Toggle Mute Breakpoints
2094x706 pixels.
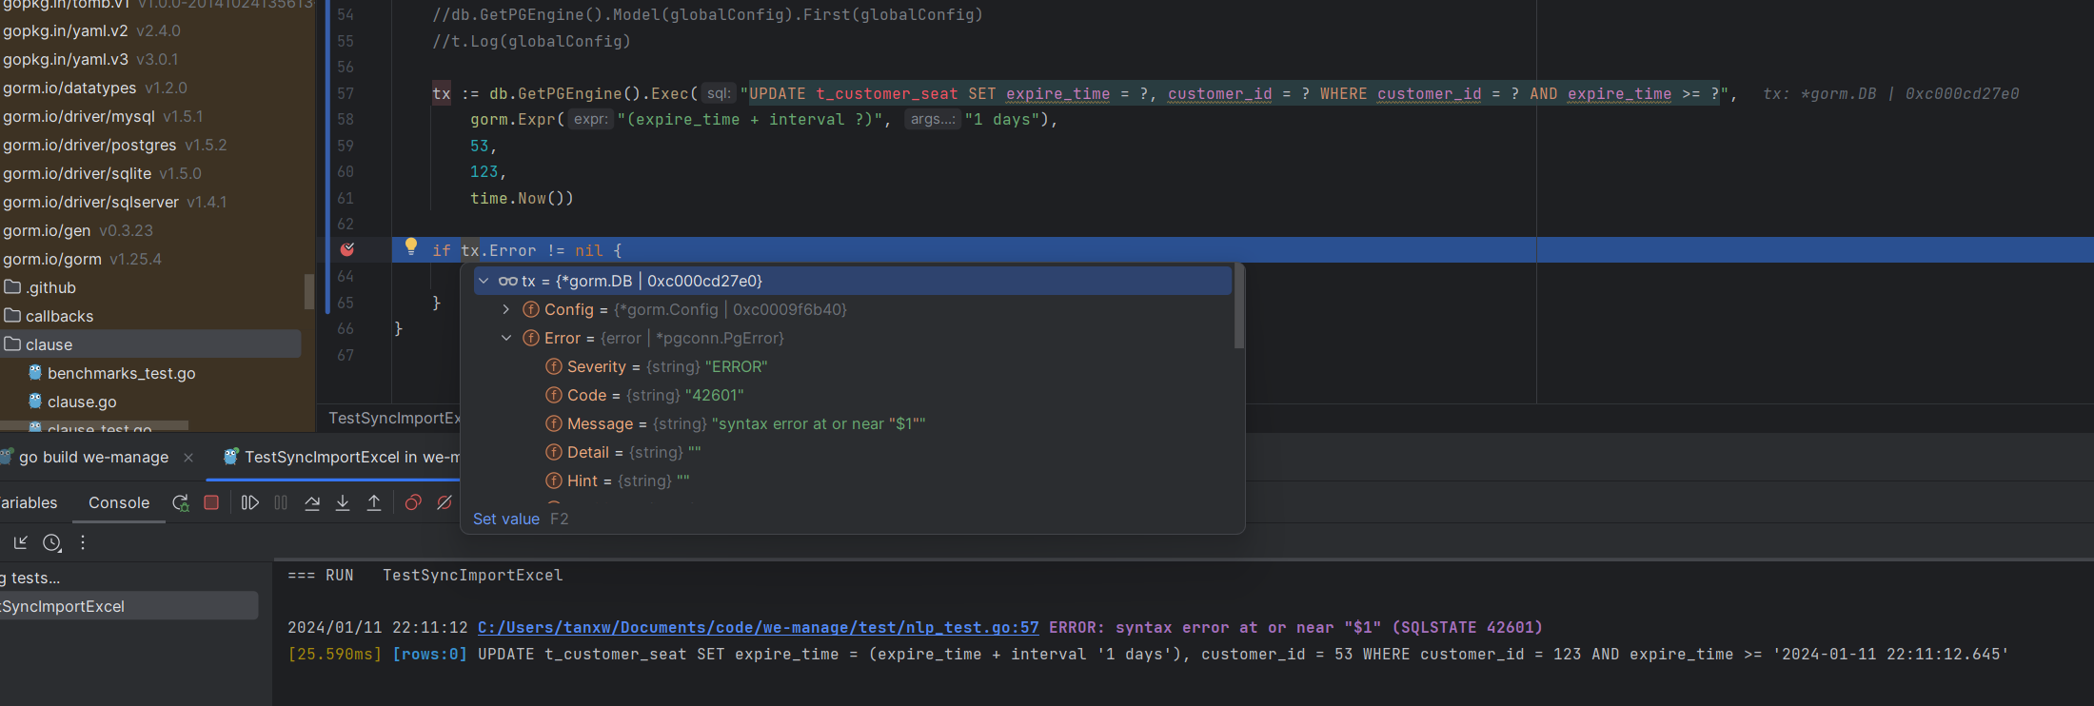pos(444,503)
